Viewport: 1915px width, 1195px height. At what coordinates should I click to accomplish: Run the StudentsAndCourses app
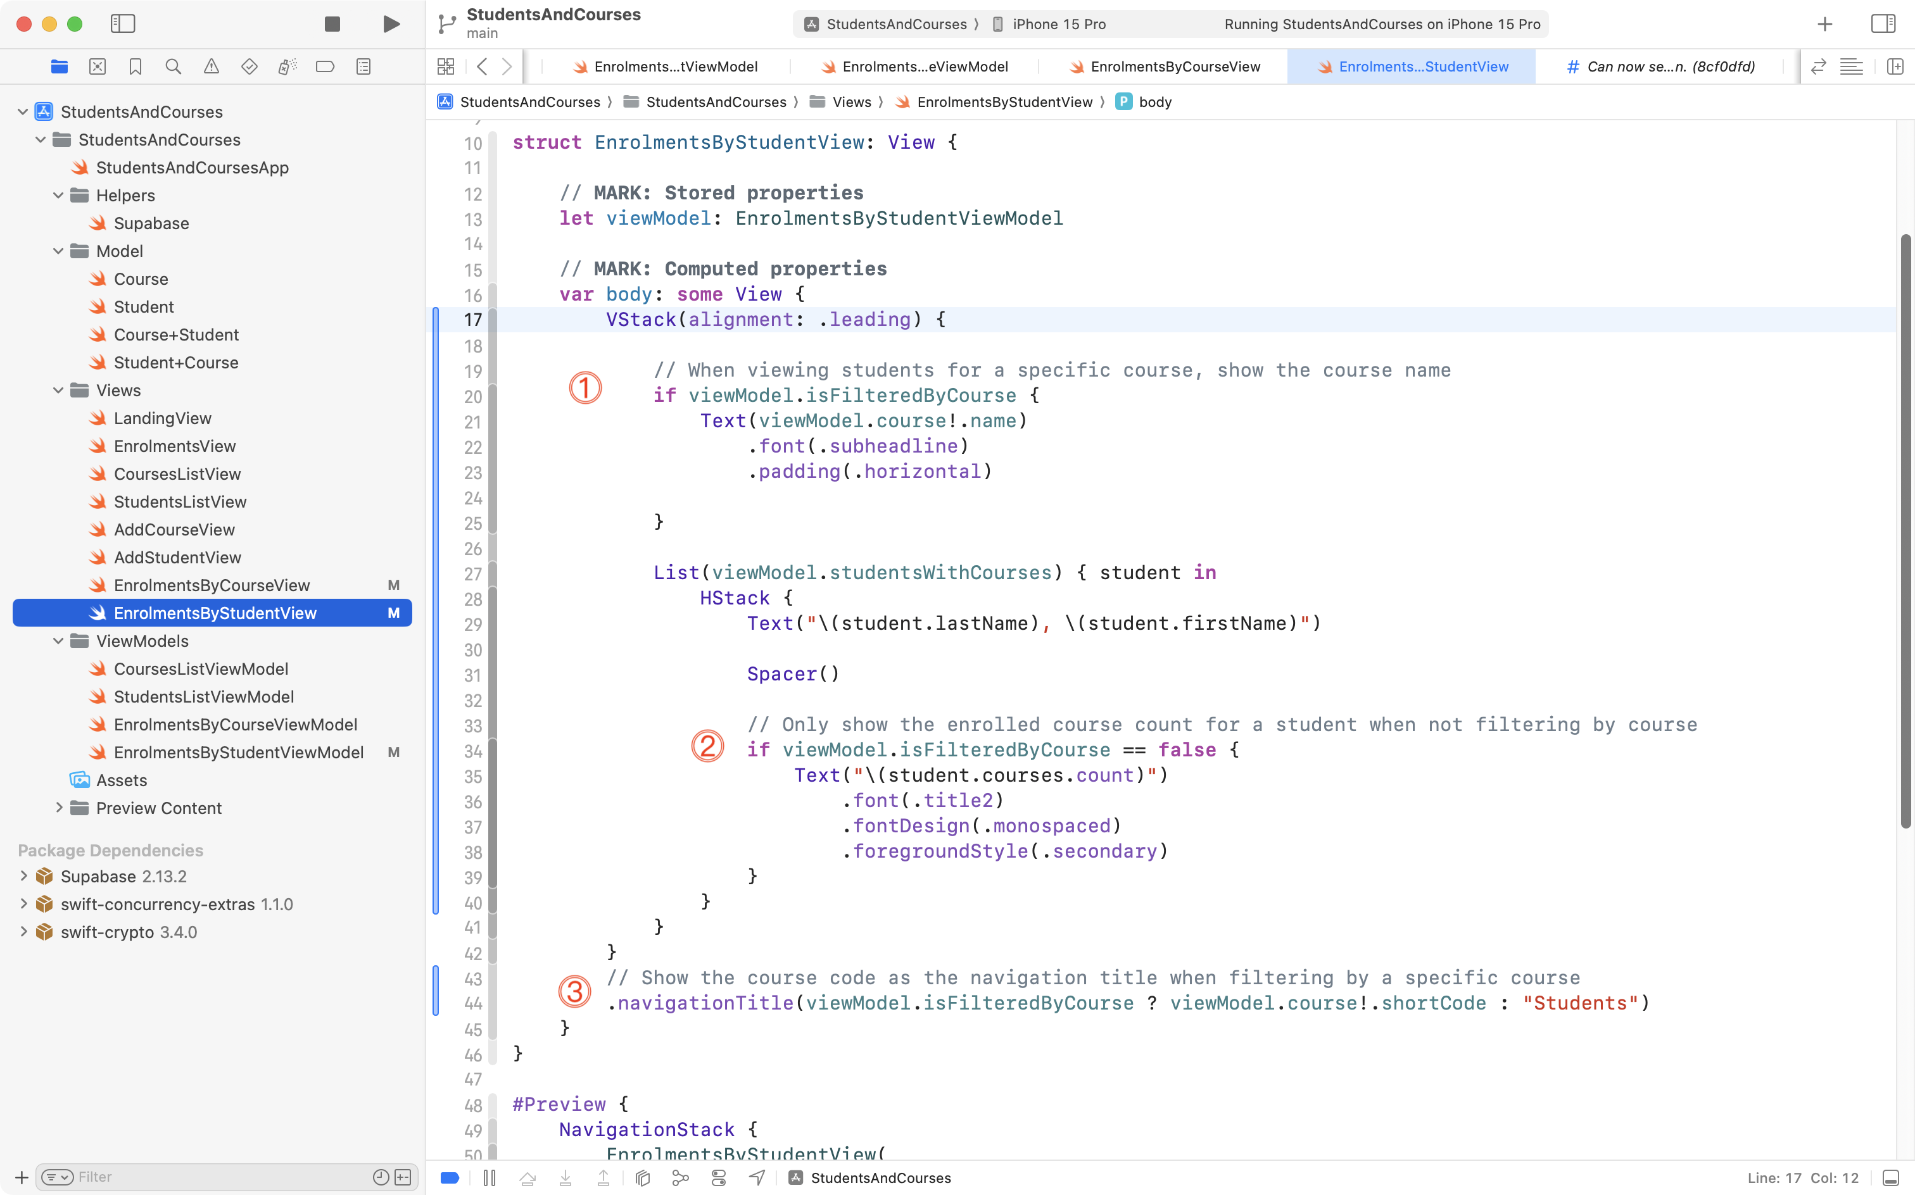pyautogui.click(x=391, y=23)
